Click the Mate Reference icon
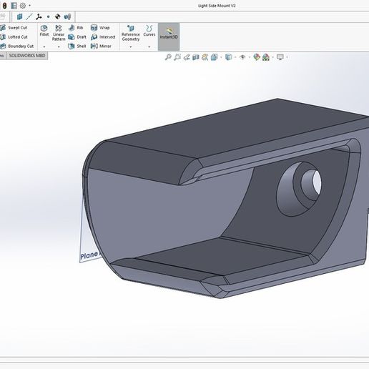 pyautogui.click(x=68, y=16)
